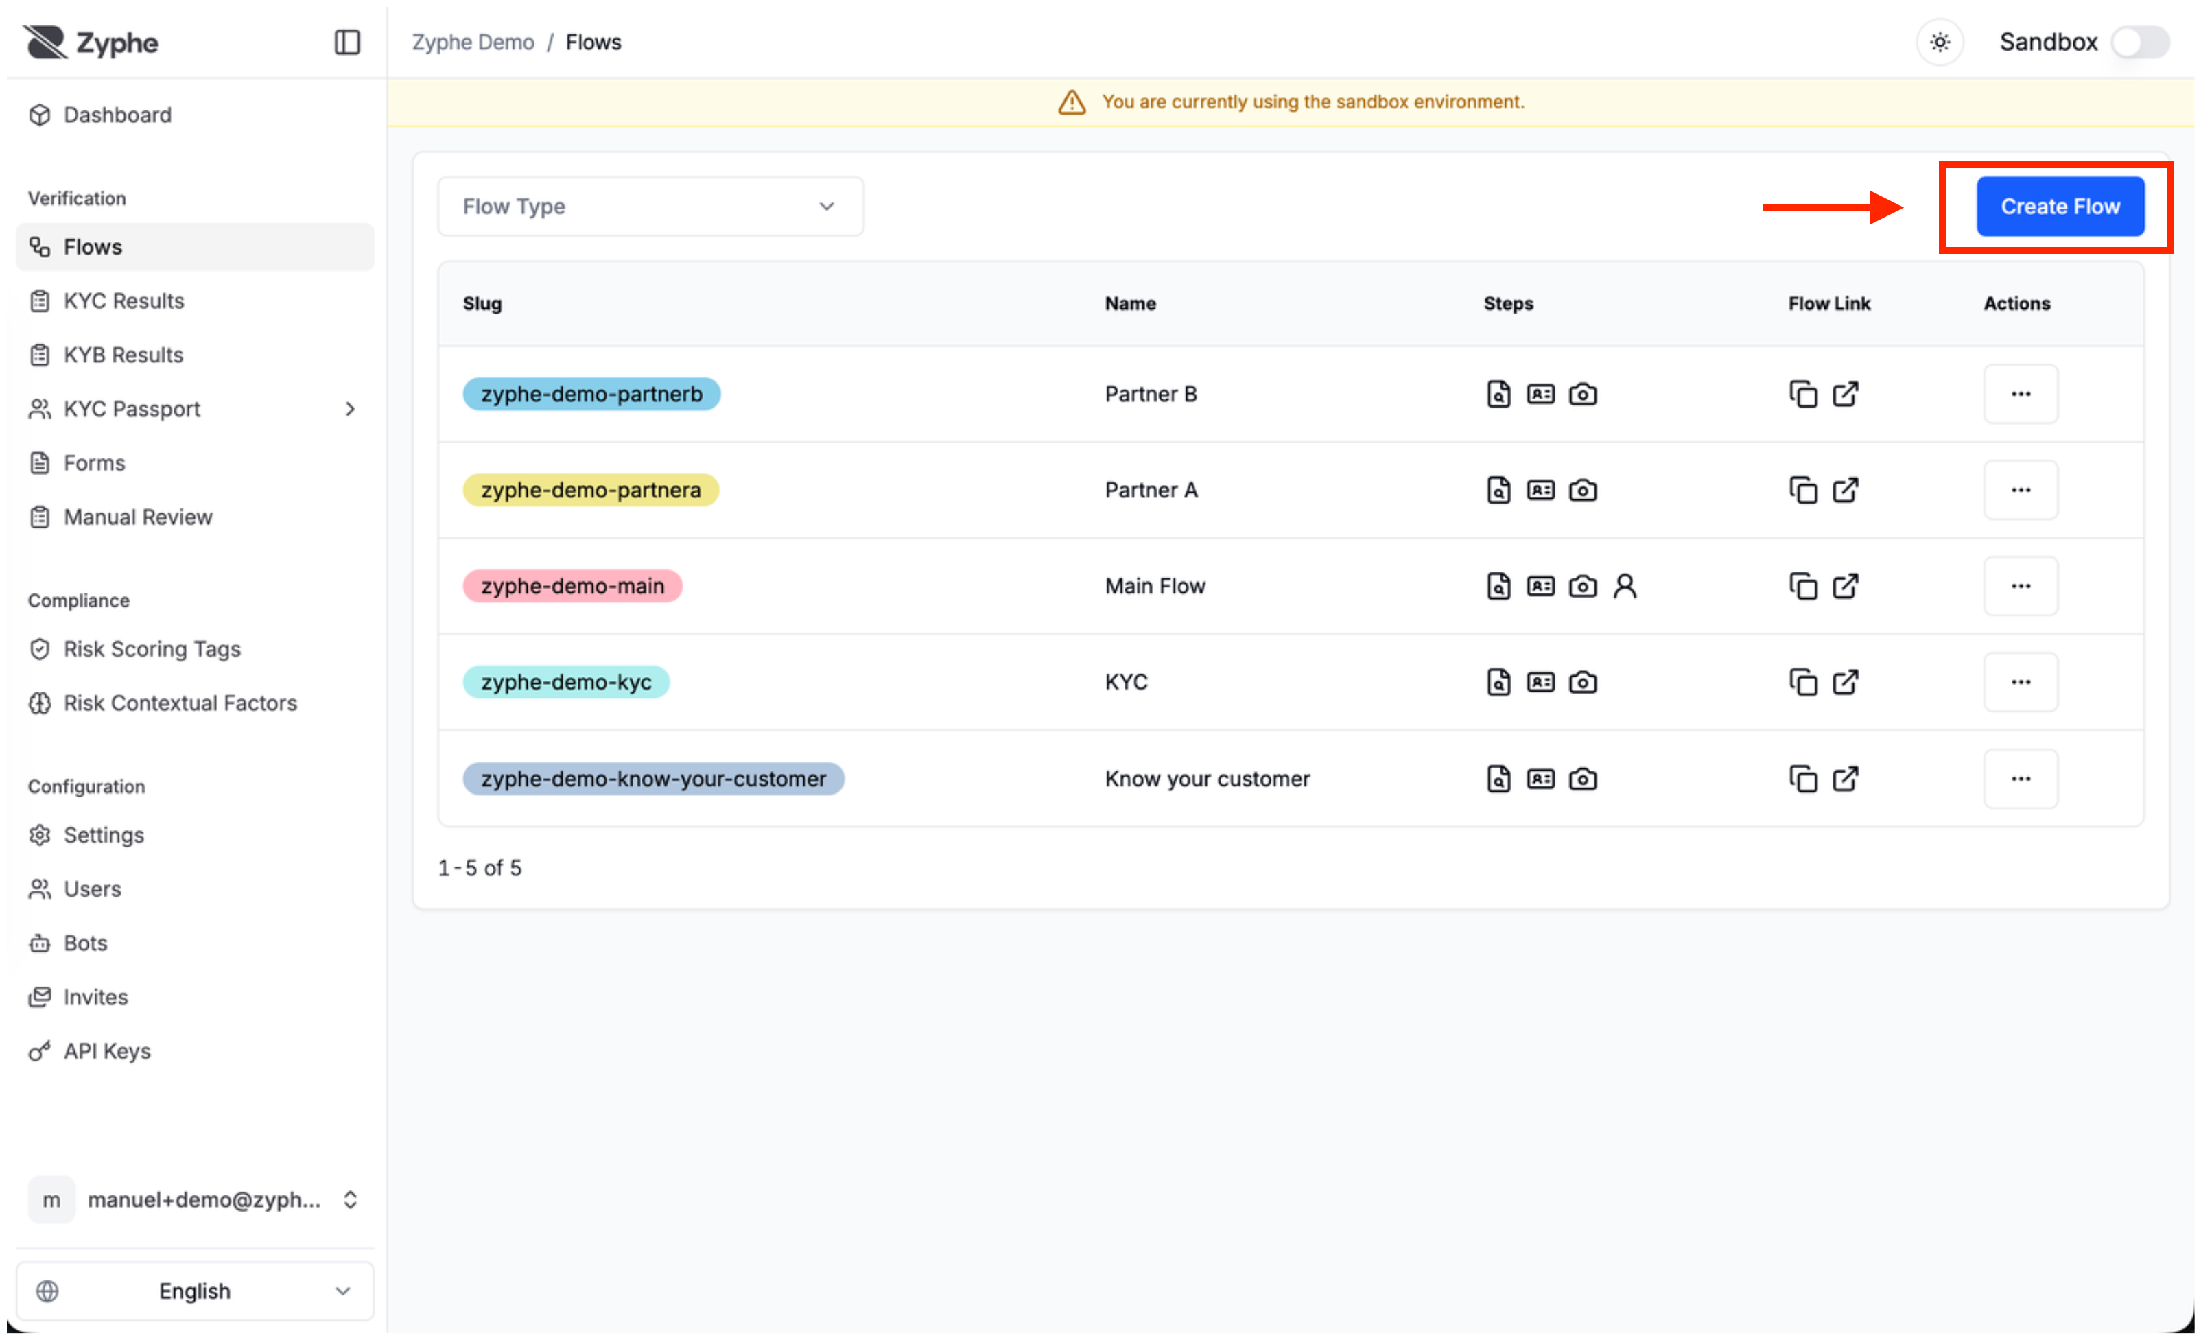Viewport: 2201px width, 1340px height.
Task: Open KYC Results page
Action: point(195,300)
